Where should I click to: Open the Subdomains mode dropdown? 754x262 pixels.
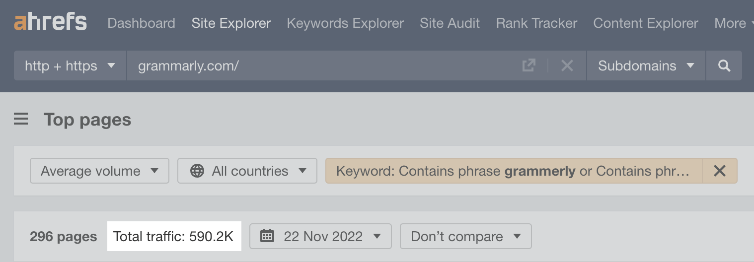(x=646, y=65)
